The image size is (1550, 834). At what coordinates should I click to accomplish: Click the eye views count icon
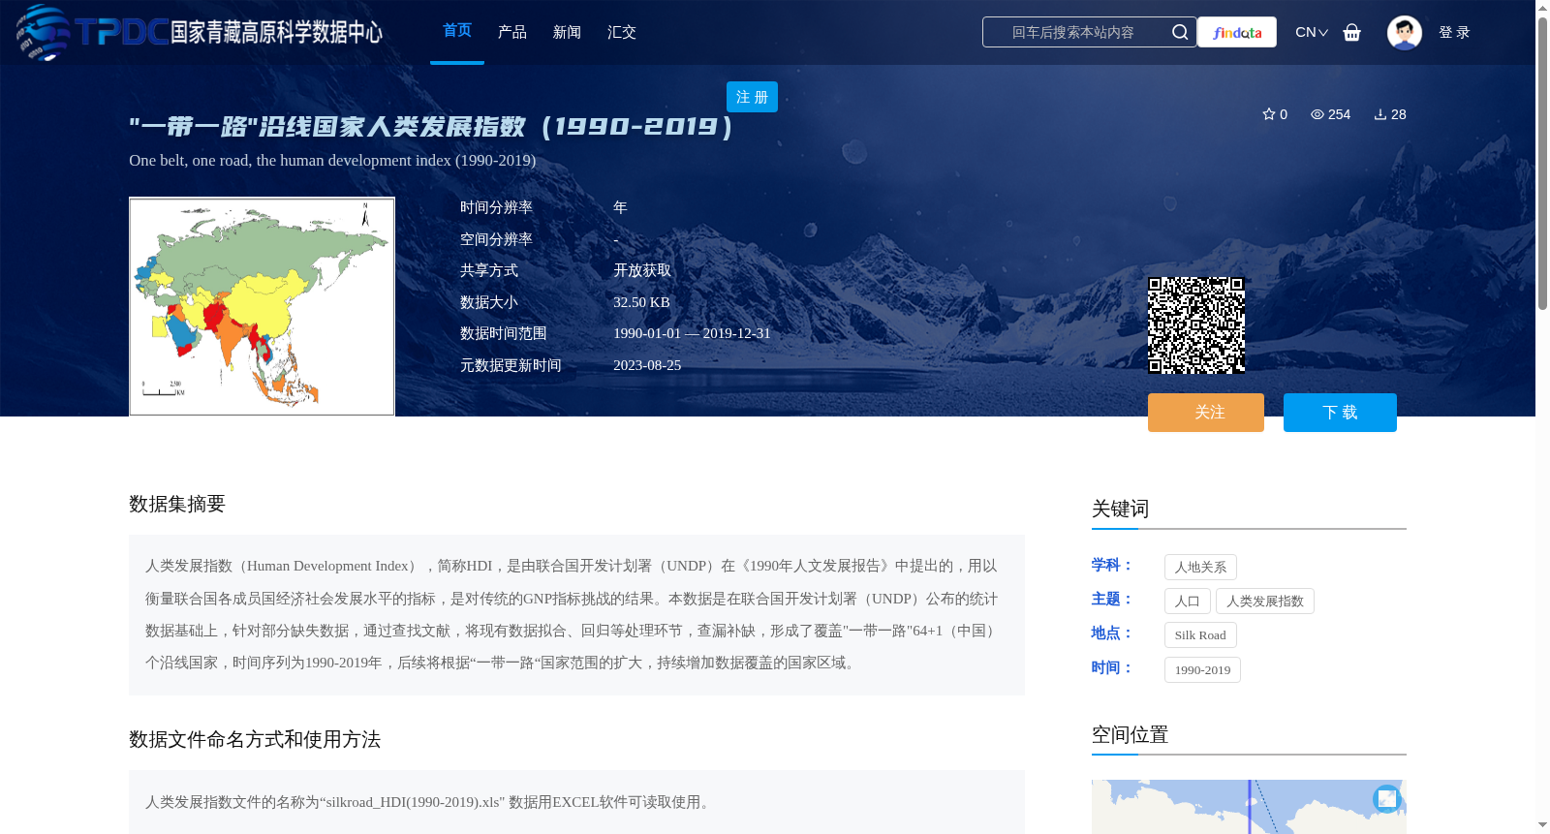(1317, 114)
